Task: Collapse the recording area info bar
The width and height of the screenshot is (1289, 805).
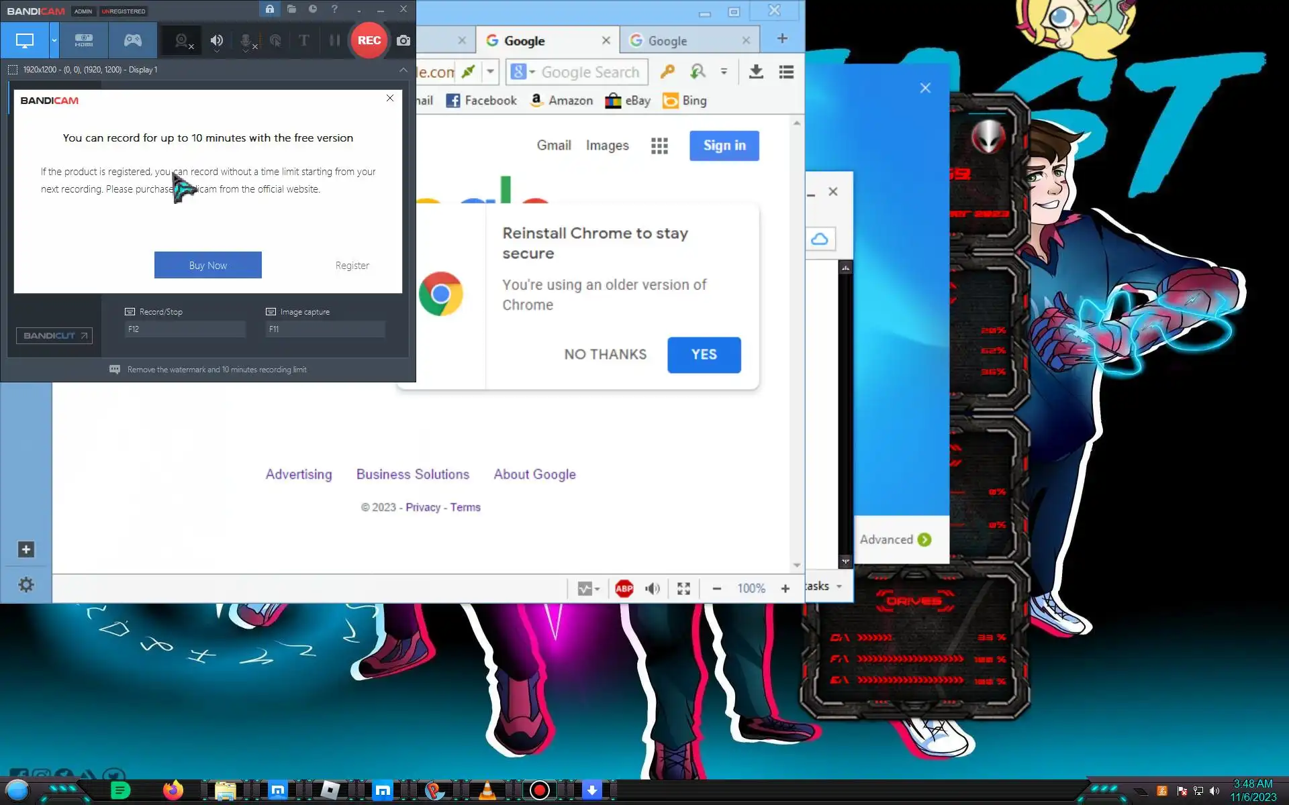Action: [403, 70]
